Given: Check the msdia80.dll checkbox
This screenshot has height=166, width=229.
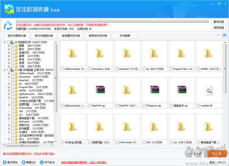Looking at the screenshot, I should pos(198,106).
